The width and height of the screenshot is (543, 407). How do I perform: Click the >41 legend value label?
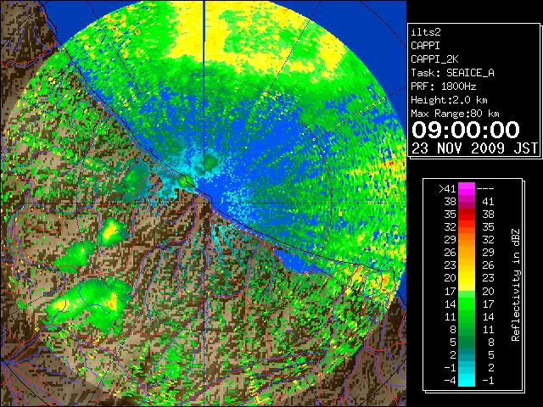click(447, 188)
